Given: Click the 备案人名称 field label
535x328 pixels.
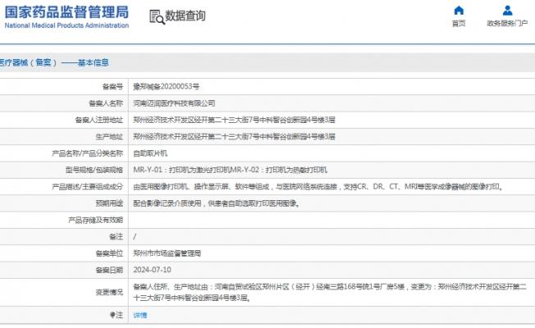Looking at the screenshot, I should (x=106, y=103).
